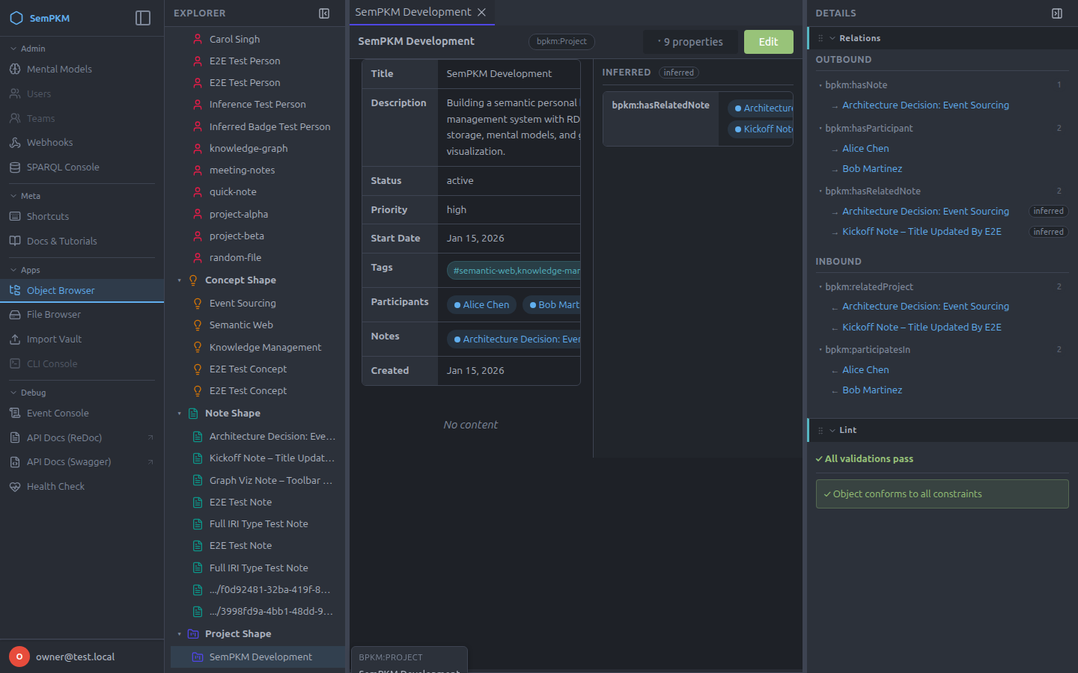The image size is (1078, 673).
Task: Click the semantic-web tags chip
Action: pos(514,271)
